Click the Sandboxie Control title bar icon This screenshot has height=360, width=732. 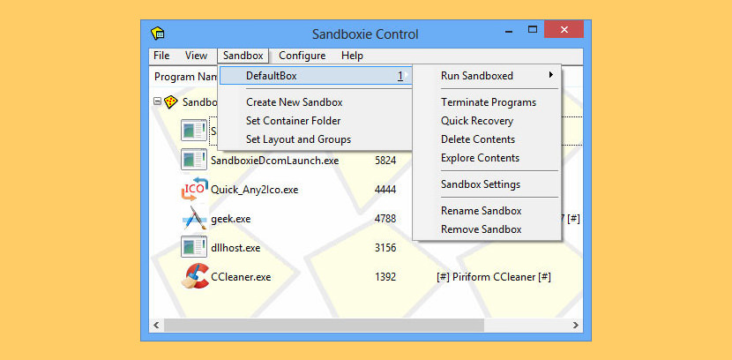pos(158,34)
